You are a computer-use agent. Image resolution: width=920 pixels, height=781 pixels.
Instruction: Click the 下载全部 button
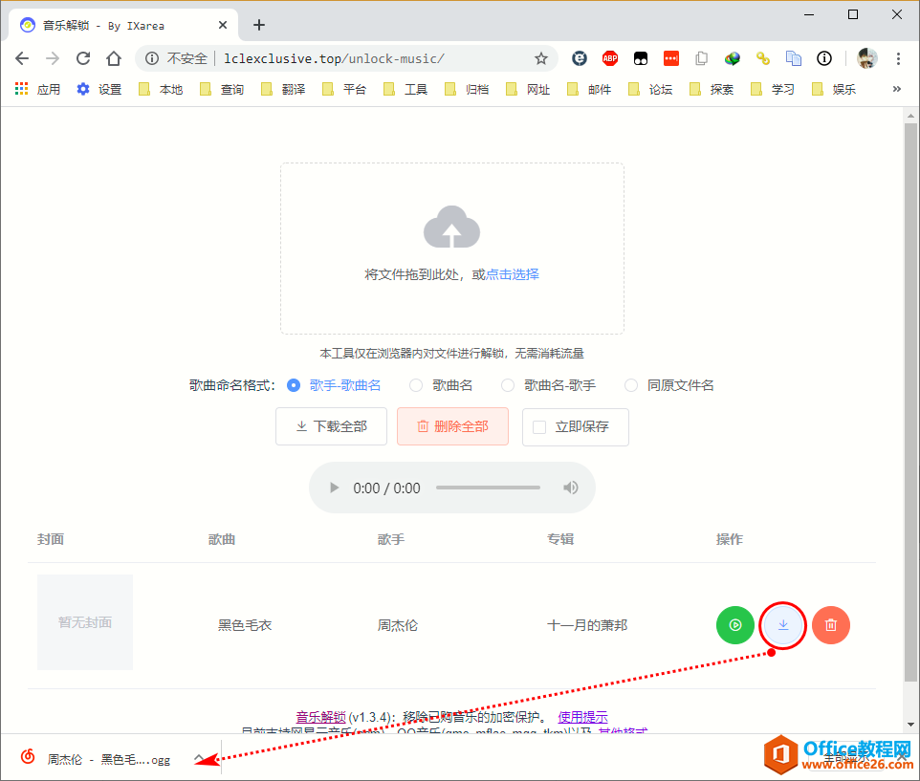tap(331, 426)
